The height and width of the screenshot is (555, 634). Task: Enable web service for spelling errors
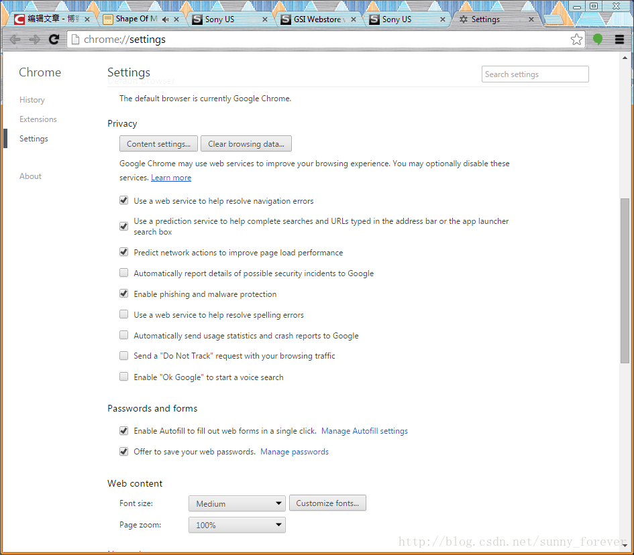[x=123, y=314]
